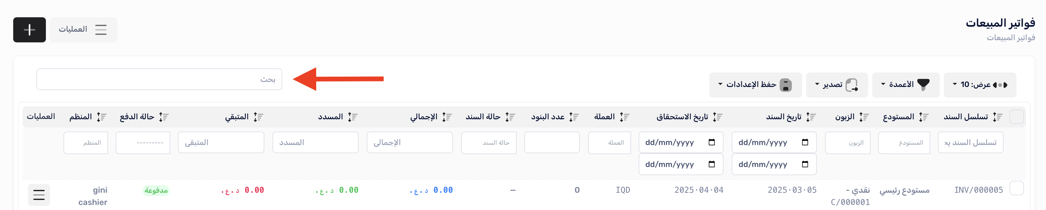1046x210 pixels.
Task: Toggle the select-all checkbox in table header
Action: 1016,117
